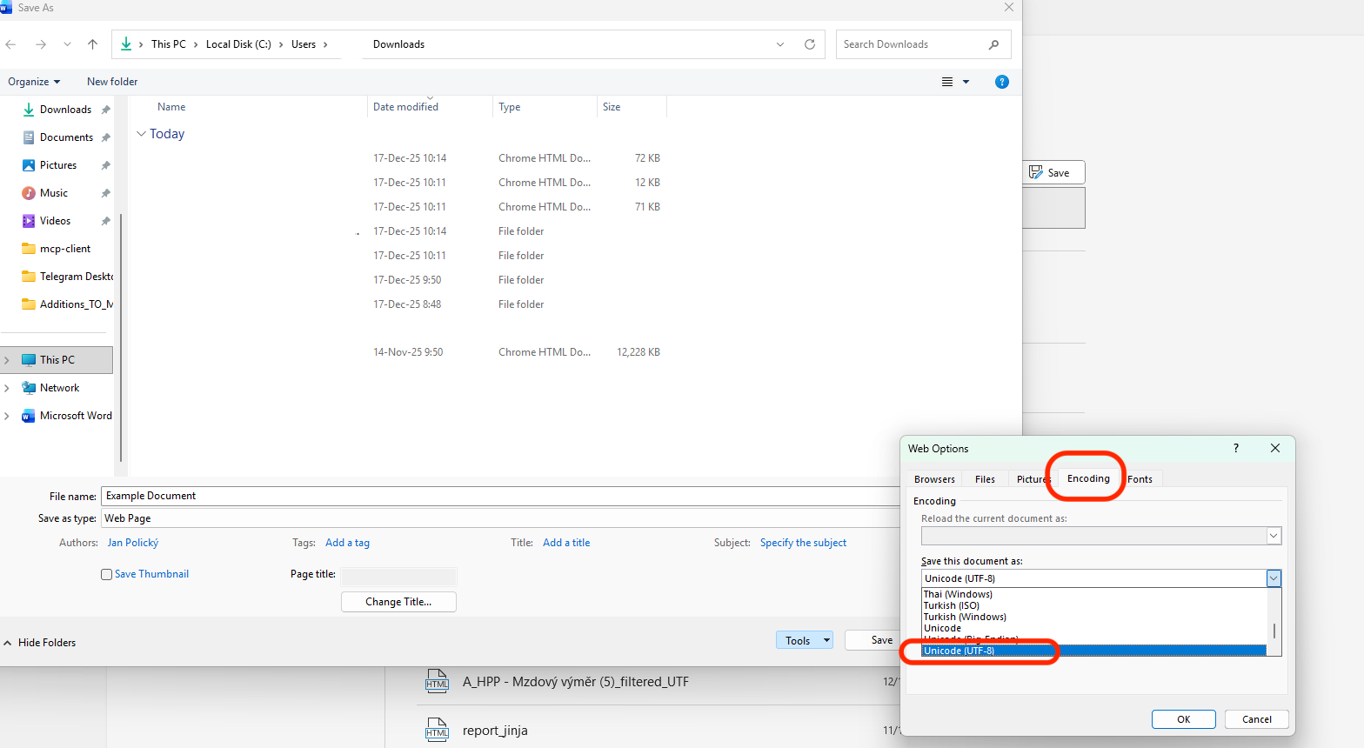Image resolution: width=1364 pixels, height=748 pixels.
Task: Click the Back navigation arrow
Action: [x=11, y=44]
